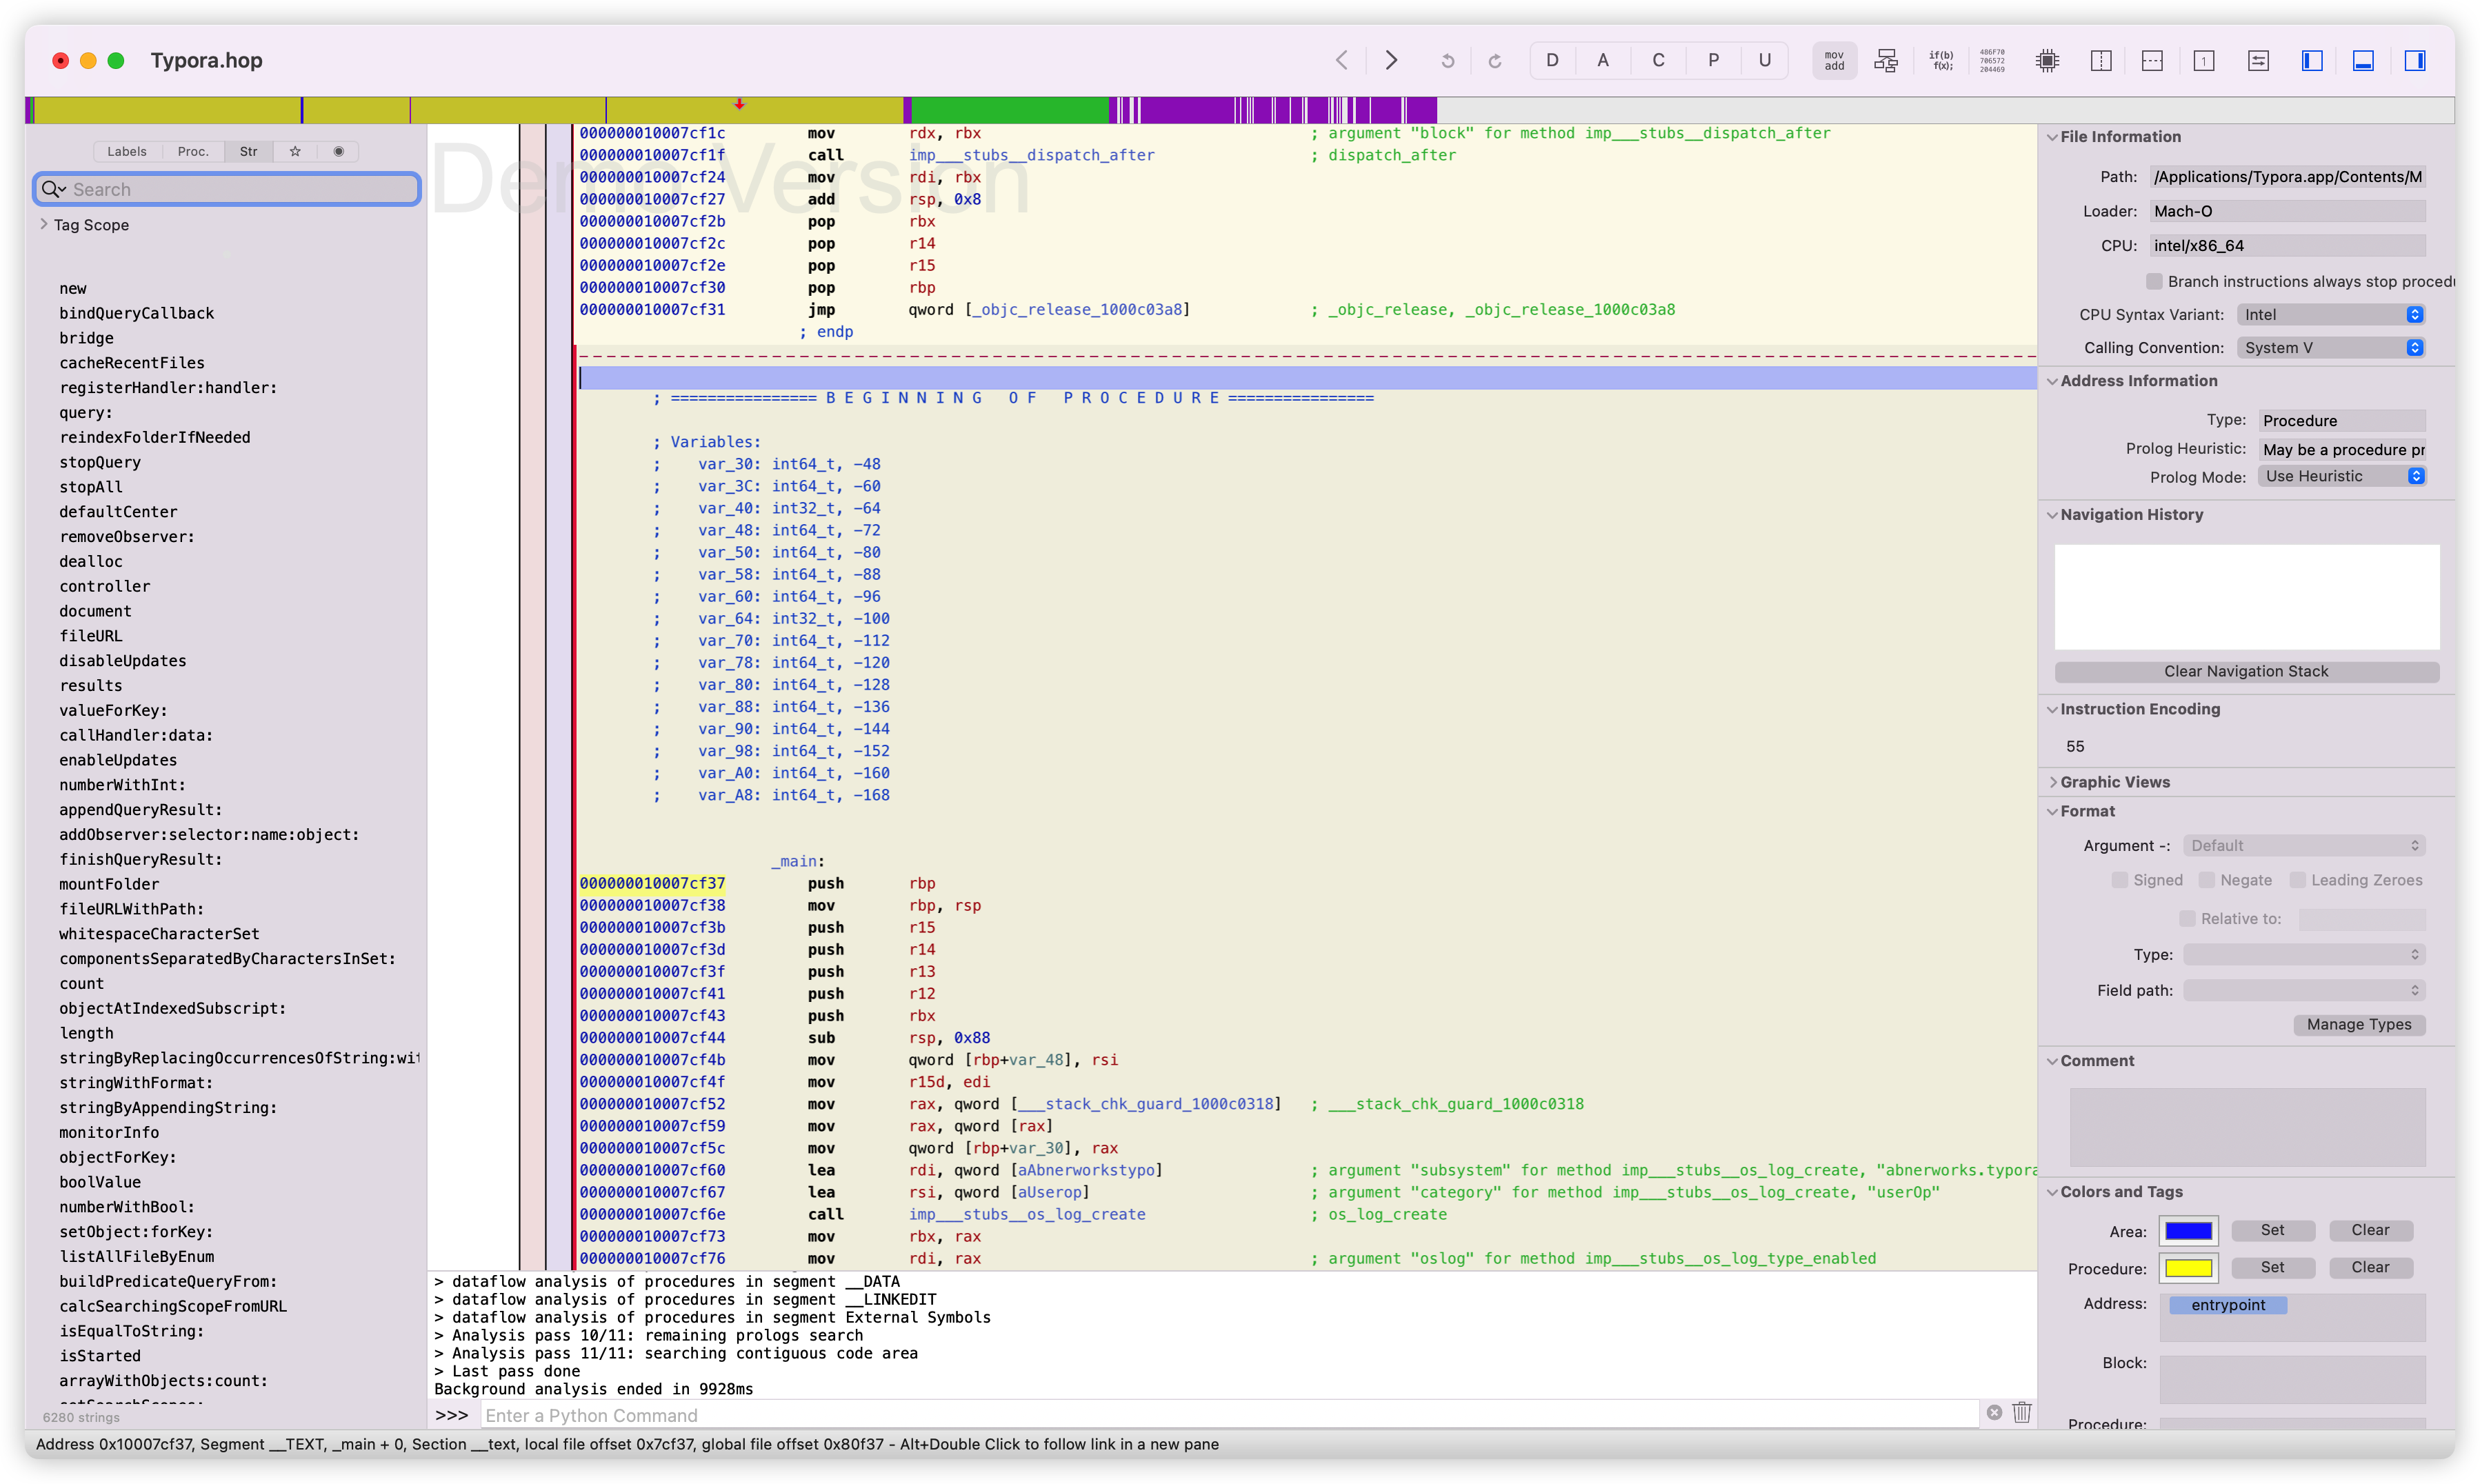The height and width of the screenshot is (1484, 2480).
Task: Click Clear Navigation Stack button
Action: click(x=2246, y=671)
